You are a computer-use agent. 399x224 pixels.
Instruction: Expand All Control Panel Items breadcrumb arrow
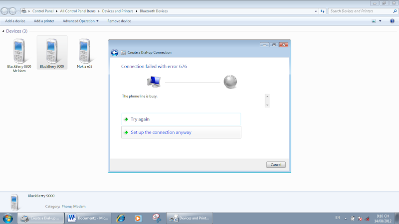tap(99, 11)
